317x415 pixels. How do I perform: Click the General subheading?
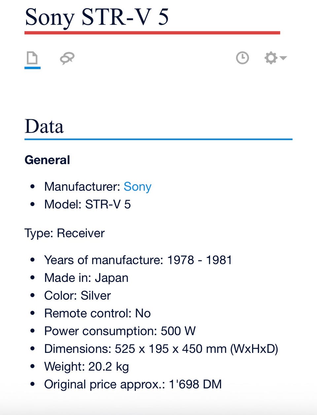(47, 160)
